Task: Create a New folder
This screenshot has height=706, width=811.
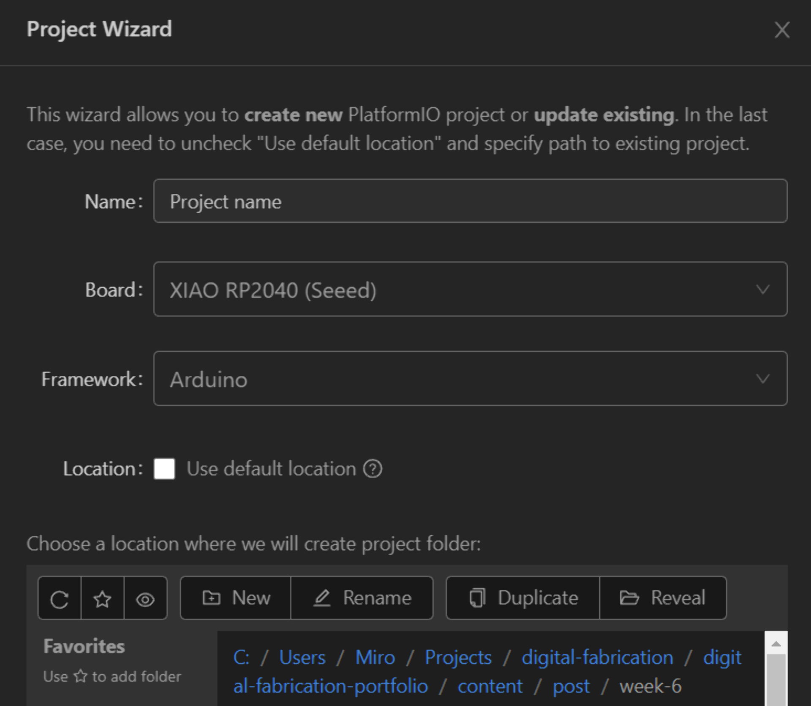Action: coord(236,598)
